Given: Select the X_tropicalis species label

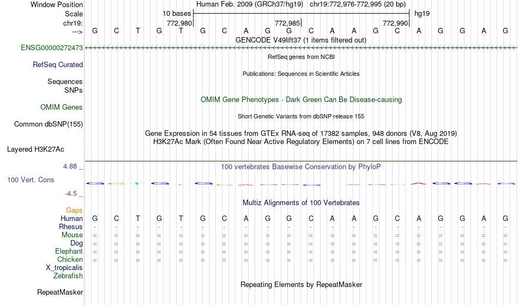Looking at the screenshot, I should coord(64,268).
